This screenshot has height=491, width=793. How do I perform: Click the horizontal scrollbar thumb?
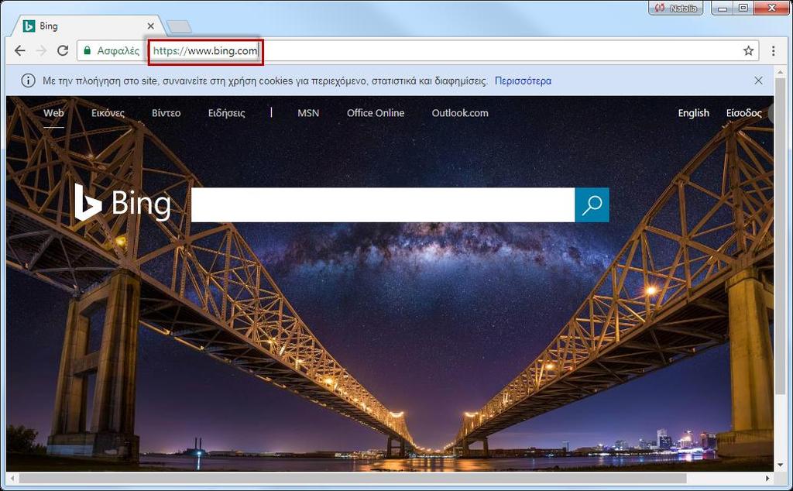(352, 478)
